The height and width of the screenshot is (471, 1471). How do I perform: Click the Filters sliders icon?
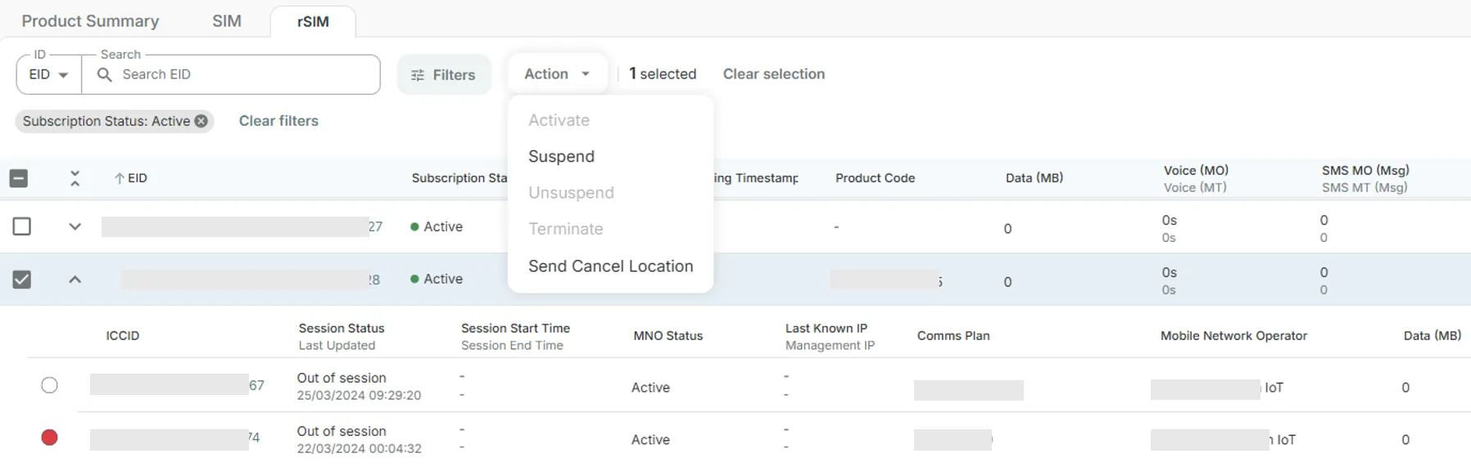point(418,75)
